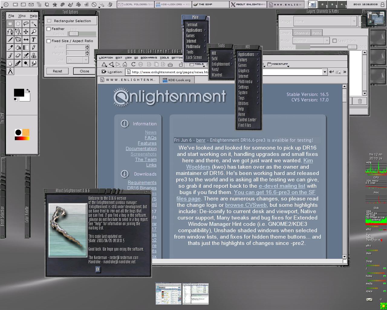Select the Rectangular Selection tool in GIMP toolbox
The image size is (387, 310).
pyautogui.click(x=10, y=24)
